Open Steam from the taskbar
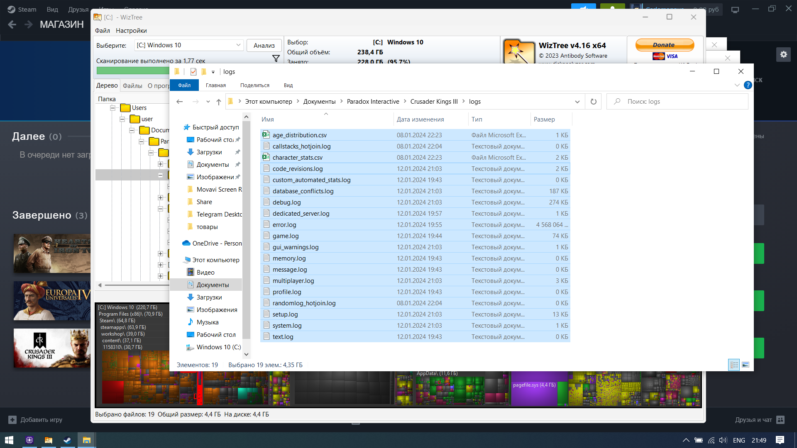 [x=67, y=440]
